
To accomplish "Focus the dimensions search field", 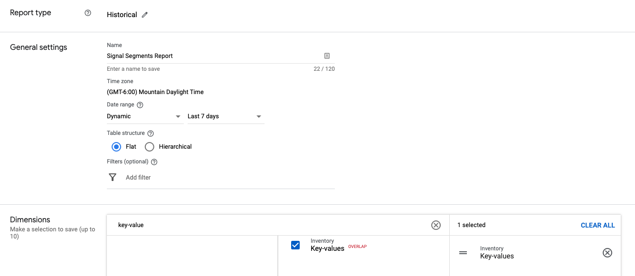I will pos(271,225).
